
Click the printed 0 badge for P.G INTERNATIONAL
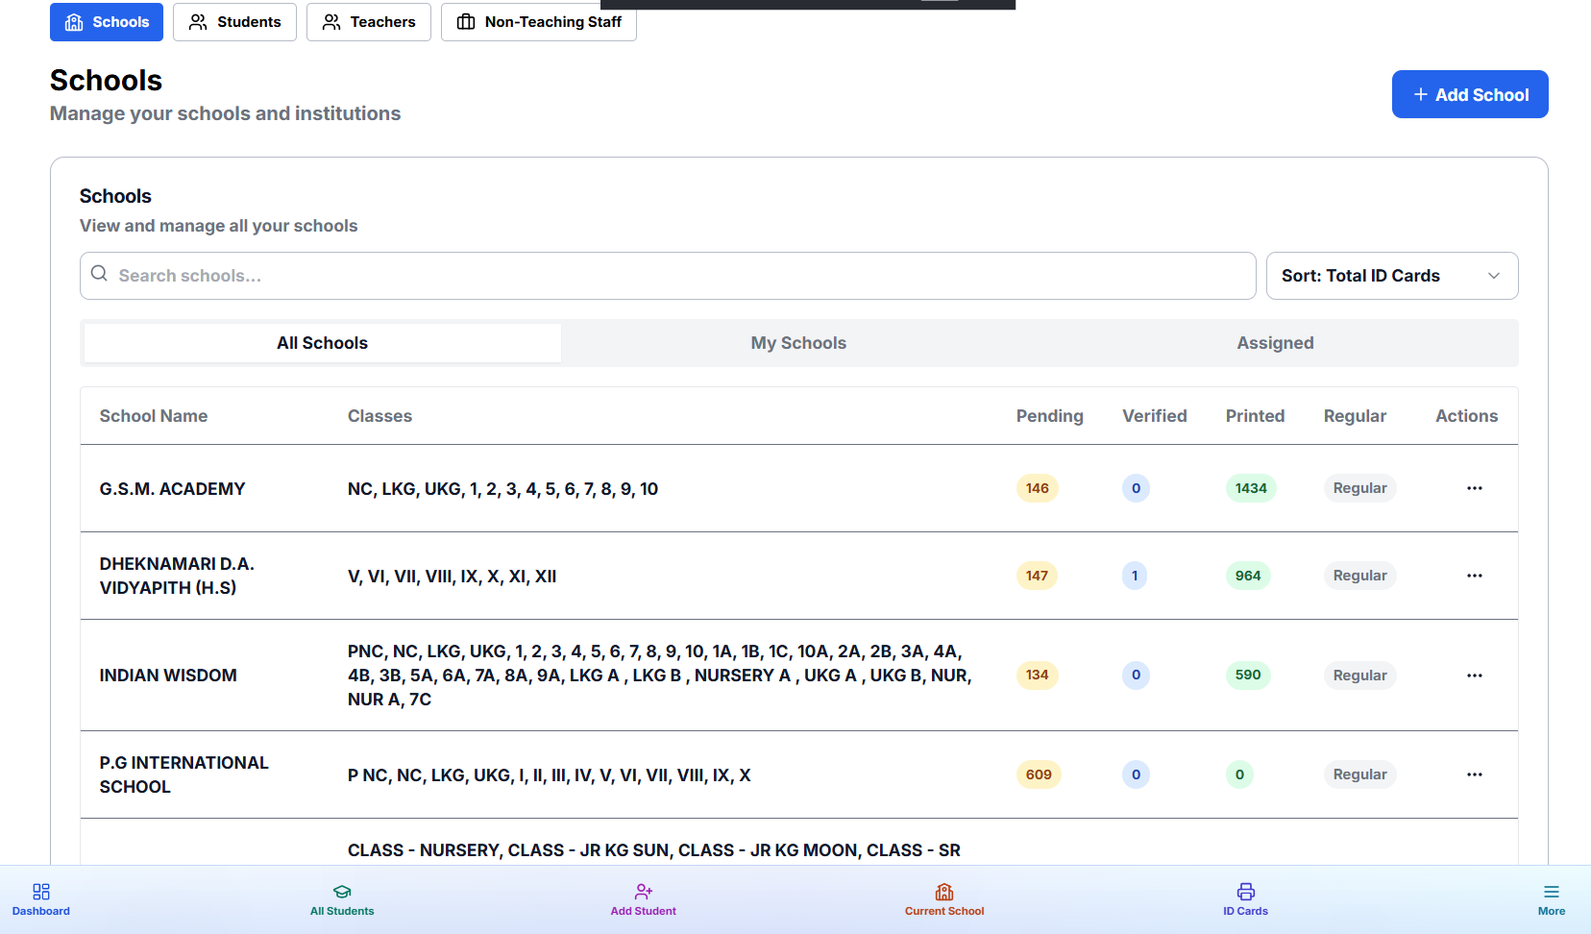[x=1239, y=774]
